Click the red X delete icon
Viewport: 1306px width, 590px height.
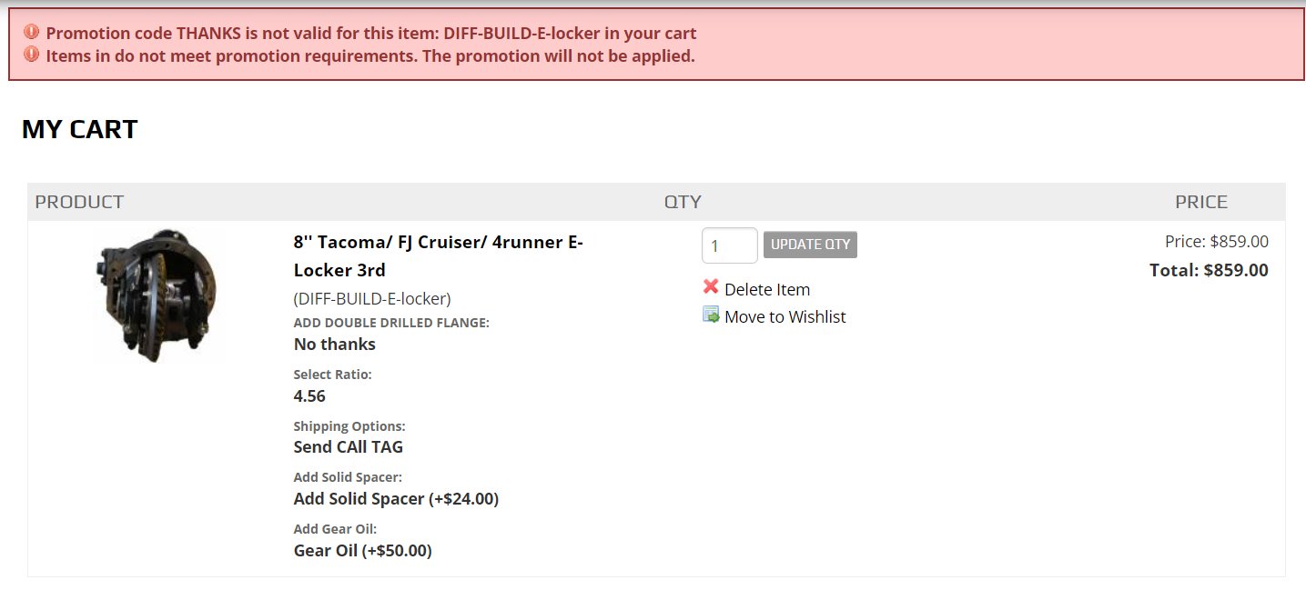(711, 287)
